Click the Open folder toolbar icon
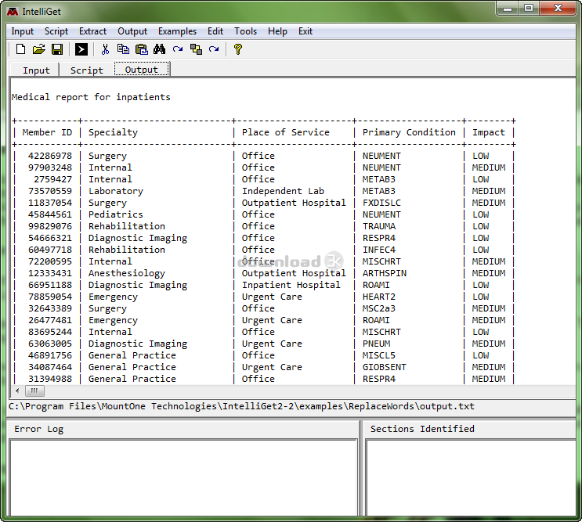 click(x=38, y=49)
